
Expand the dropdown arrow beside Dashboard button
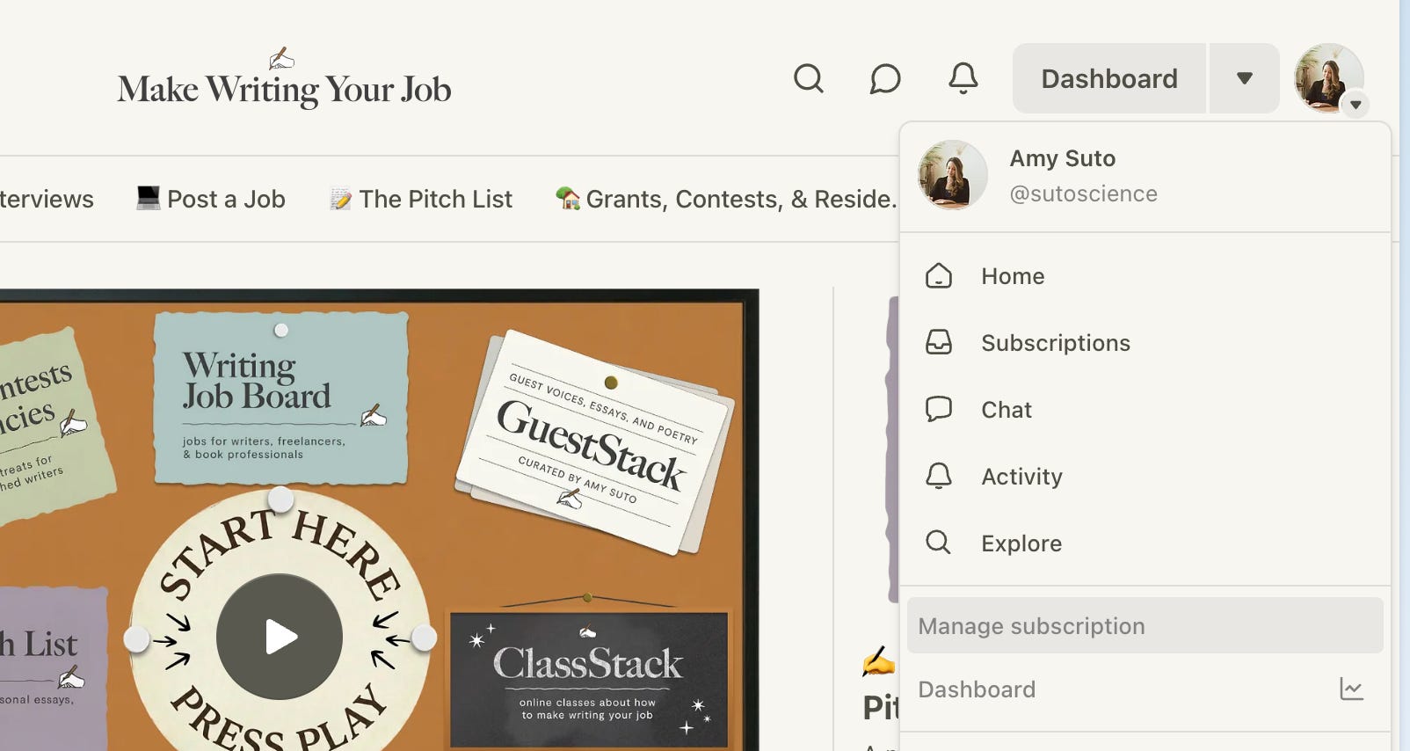(1244, 78)
